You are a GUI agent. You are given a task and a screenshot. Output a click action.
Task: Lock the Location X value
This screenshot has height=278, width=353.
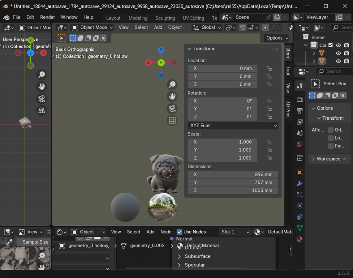(x=269, y=68)
